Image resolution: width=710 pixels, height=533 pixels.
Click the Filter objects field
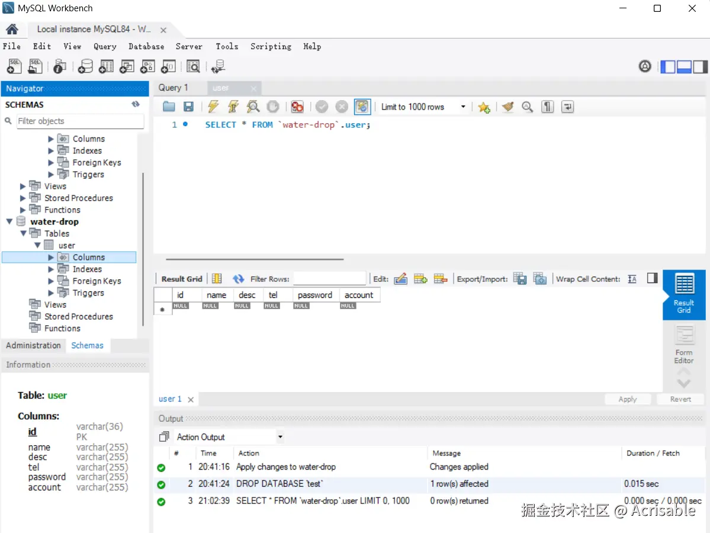pos(80,121)
